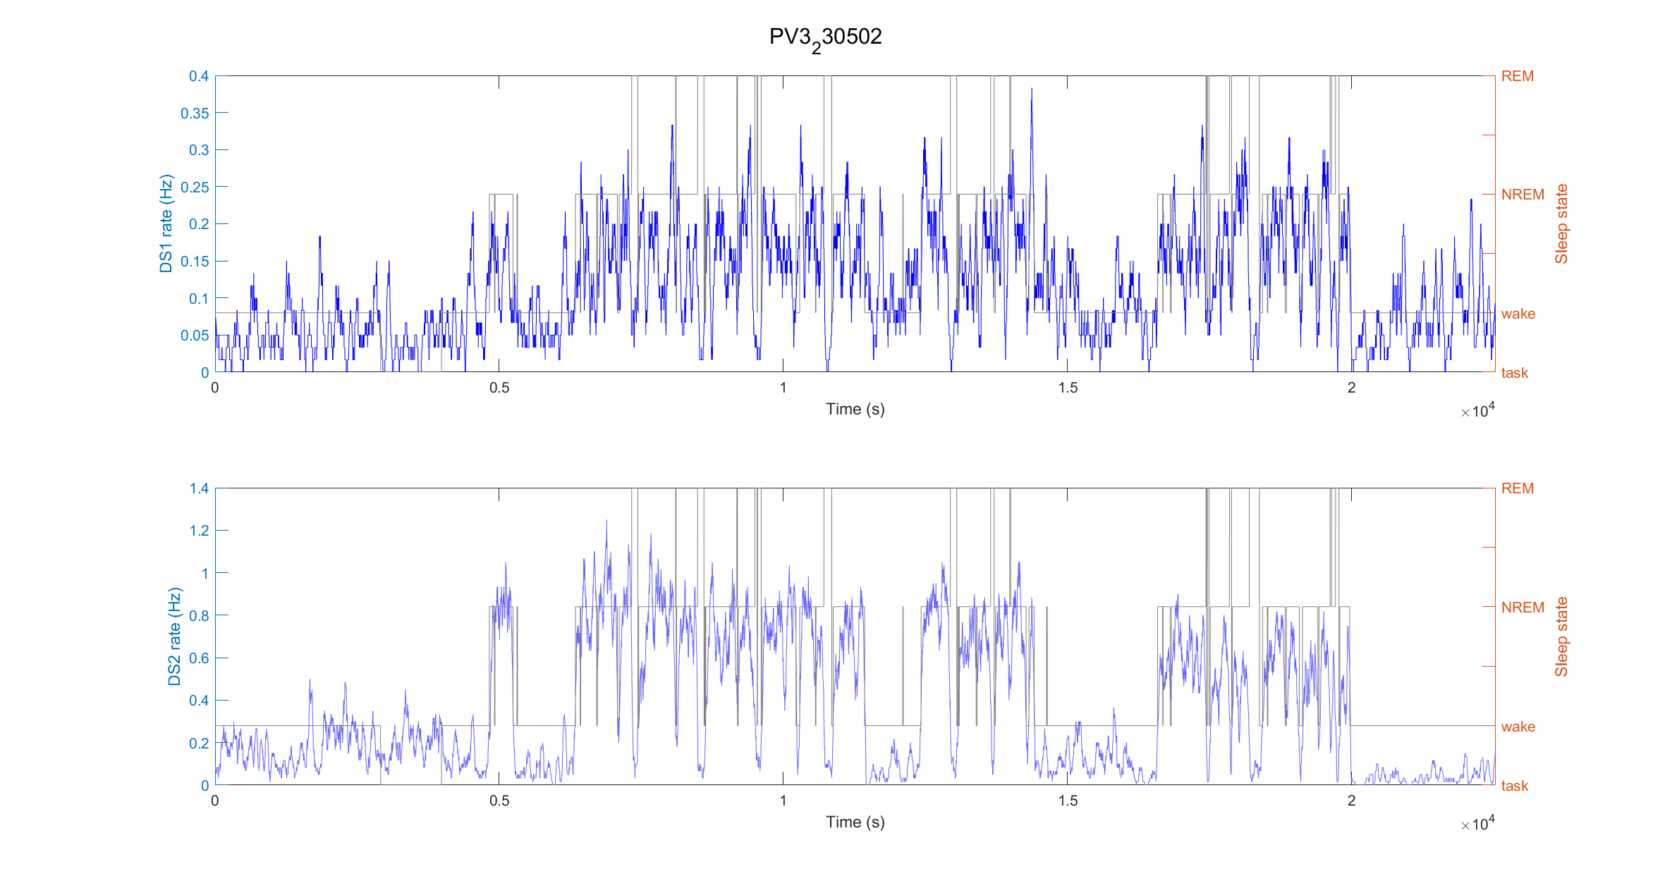This screenshot has height=881, width=1653.
Task: Click the REM tick label on the top plot
Action: 1517,76
